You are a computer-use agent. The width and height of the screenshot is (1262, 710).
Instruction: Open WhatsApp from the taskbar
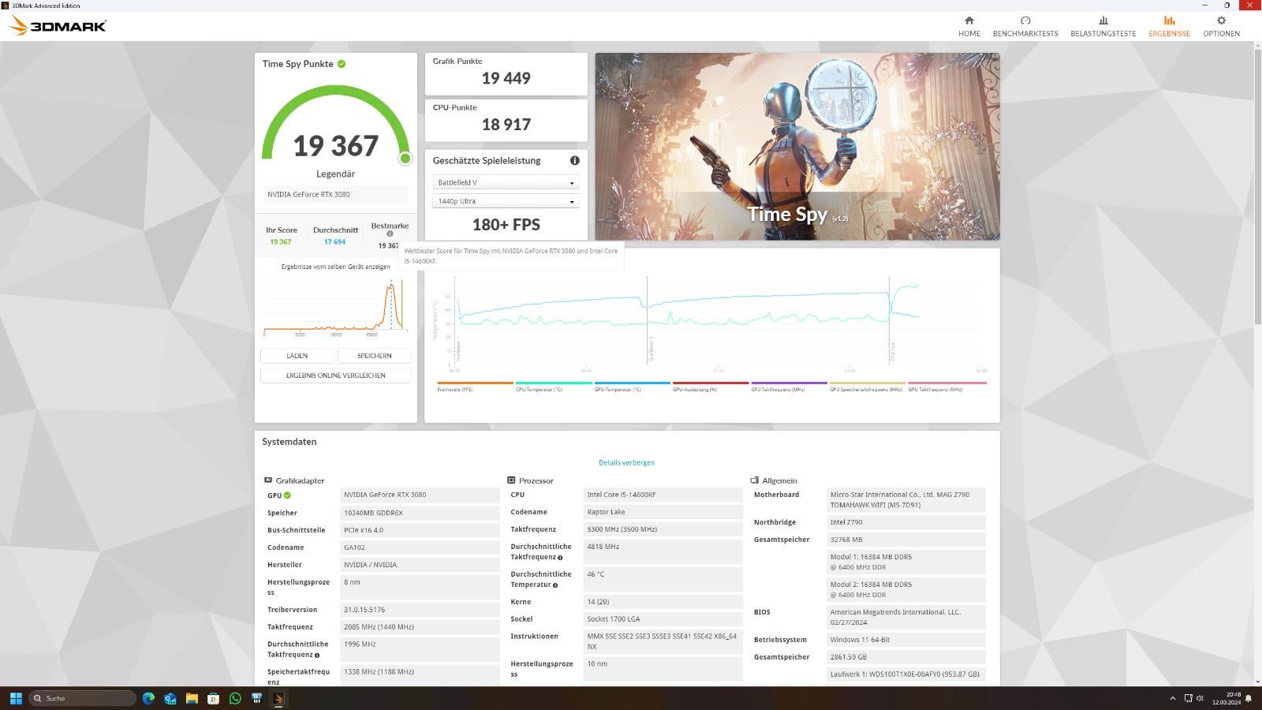(x=235, y=698)
